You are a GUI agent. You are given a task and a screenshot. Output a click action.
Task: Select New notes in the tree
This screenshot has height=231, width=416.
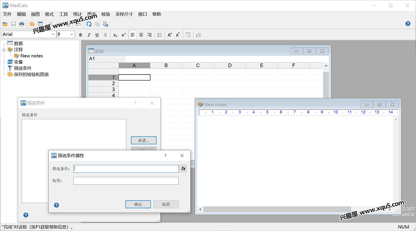coord(32,56)
